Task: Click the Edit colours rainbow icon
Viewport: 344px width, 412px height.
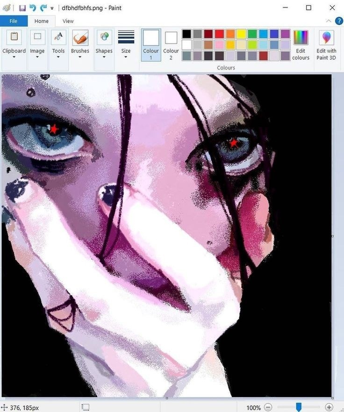Action: pyautogui.click(x=301, y=45)
